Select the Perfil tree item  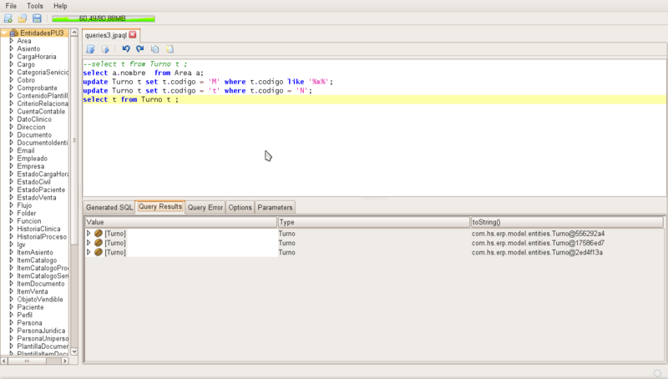pos(25,315)
